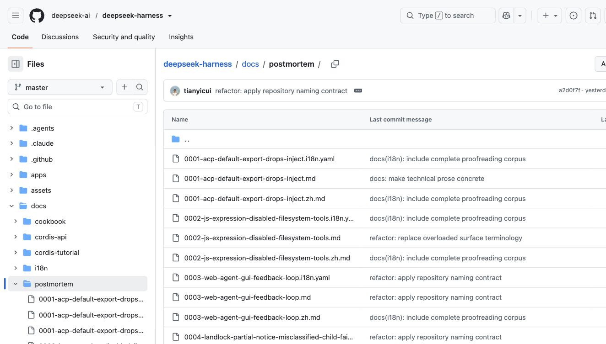Open 0002-js-expression-disabled-filesystem-tools.zh.md file
This screenshot has height=344, width=606.
[267, 258]
